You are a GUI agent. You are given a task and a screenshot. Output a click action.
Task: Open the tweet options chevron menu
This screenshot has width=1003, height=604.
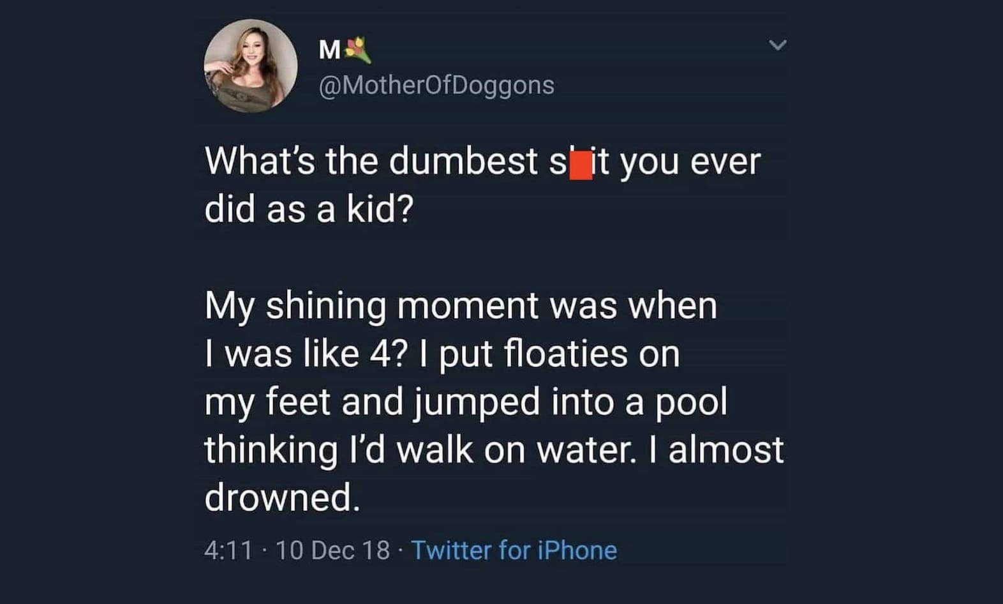coord(776,45)
